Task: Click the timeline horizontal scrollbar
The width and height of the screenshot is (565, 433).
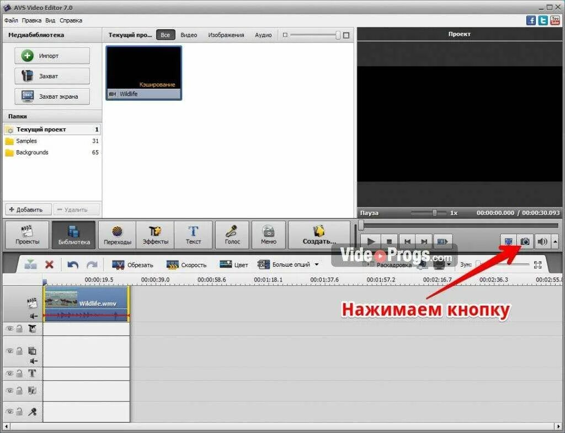Action: (x=282, y=426)
